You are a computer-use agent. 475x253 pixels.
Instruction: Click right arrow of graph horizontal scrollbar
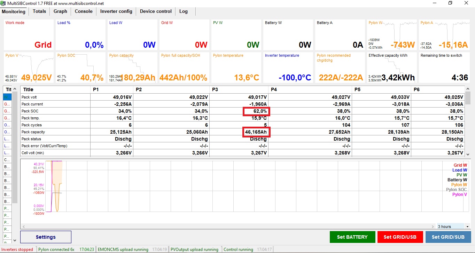point(433,227)
